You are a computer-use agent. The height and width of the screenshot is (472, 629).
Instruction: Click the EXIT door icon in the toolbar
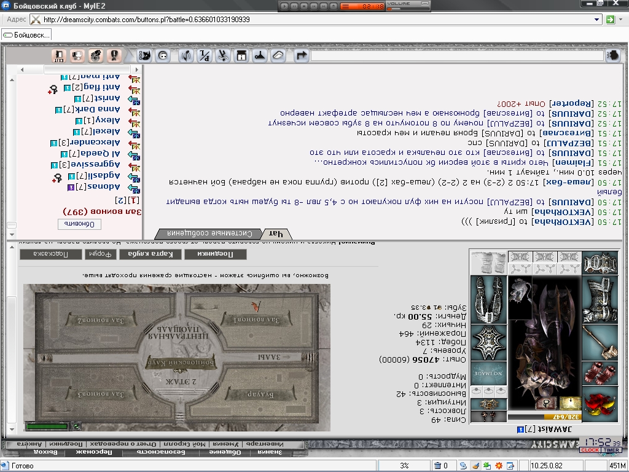[58, 55]
